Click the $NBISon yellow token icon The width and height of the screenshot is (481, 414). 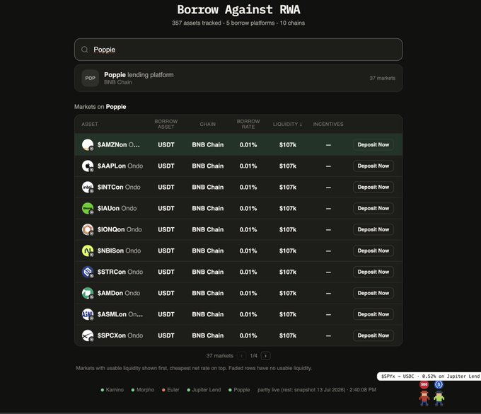(x=88, y=251)
